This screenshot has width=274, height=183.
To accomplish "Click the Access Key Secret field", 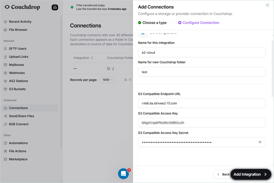I will coord(202,142).
